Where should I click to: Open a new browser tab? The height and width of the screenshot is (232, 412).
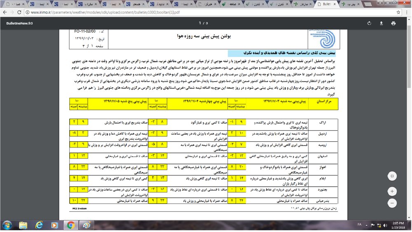click(x=368, y=4)
